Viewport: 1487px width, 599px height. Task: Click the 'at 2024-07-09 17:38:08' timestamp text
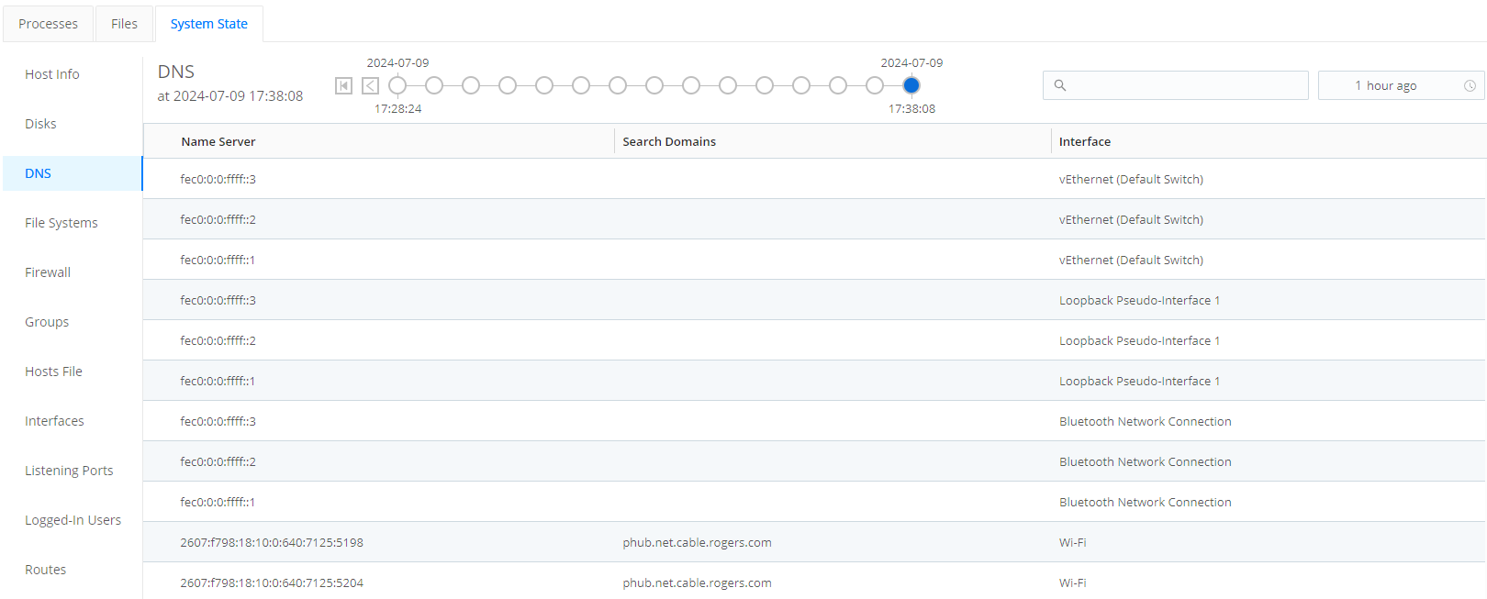[229, 95]
